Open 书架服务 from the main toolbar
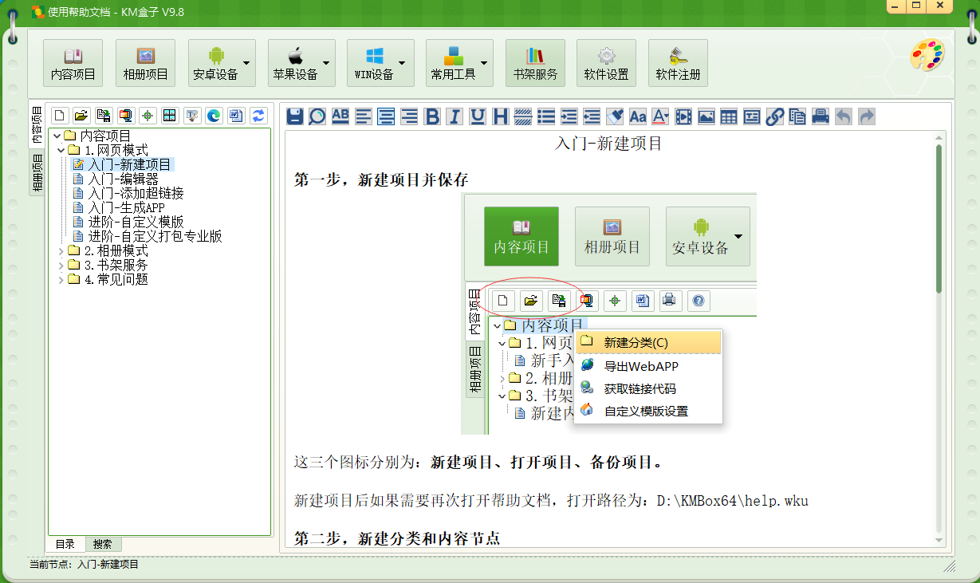 pyautogui.click(x=535, y=63)
